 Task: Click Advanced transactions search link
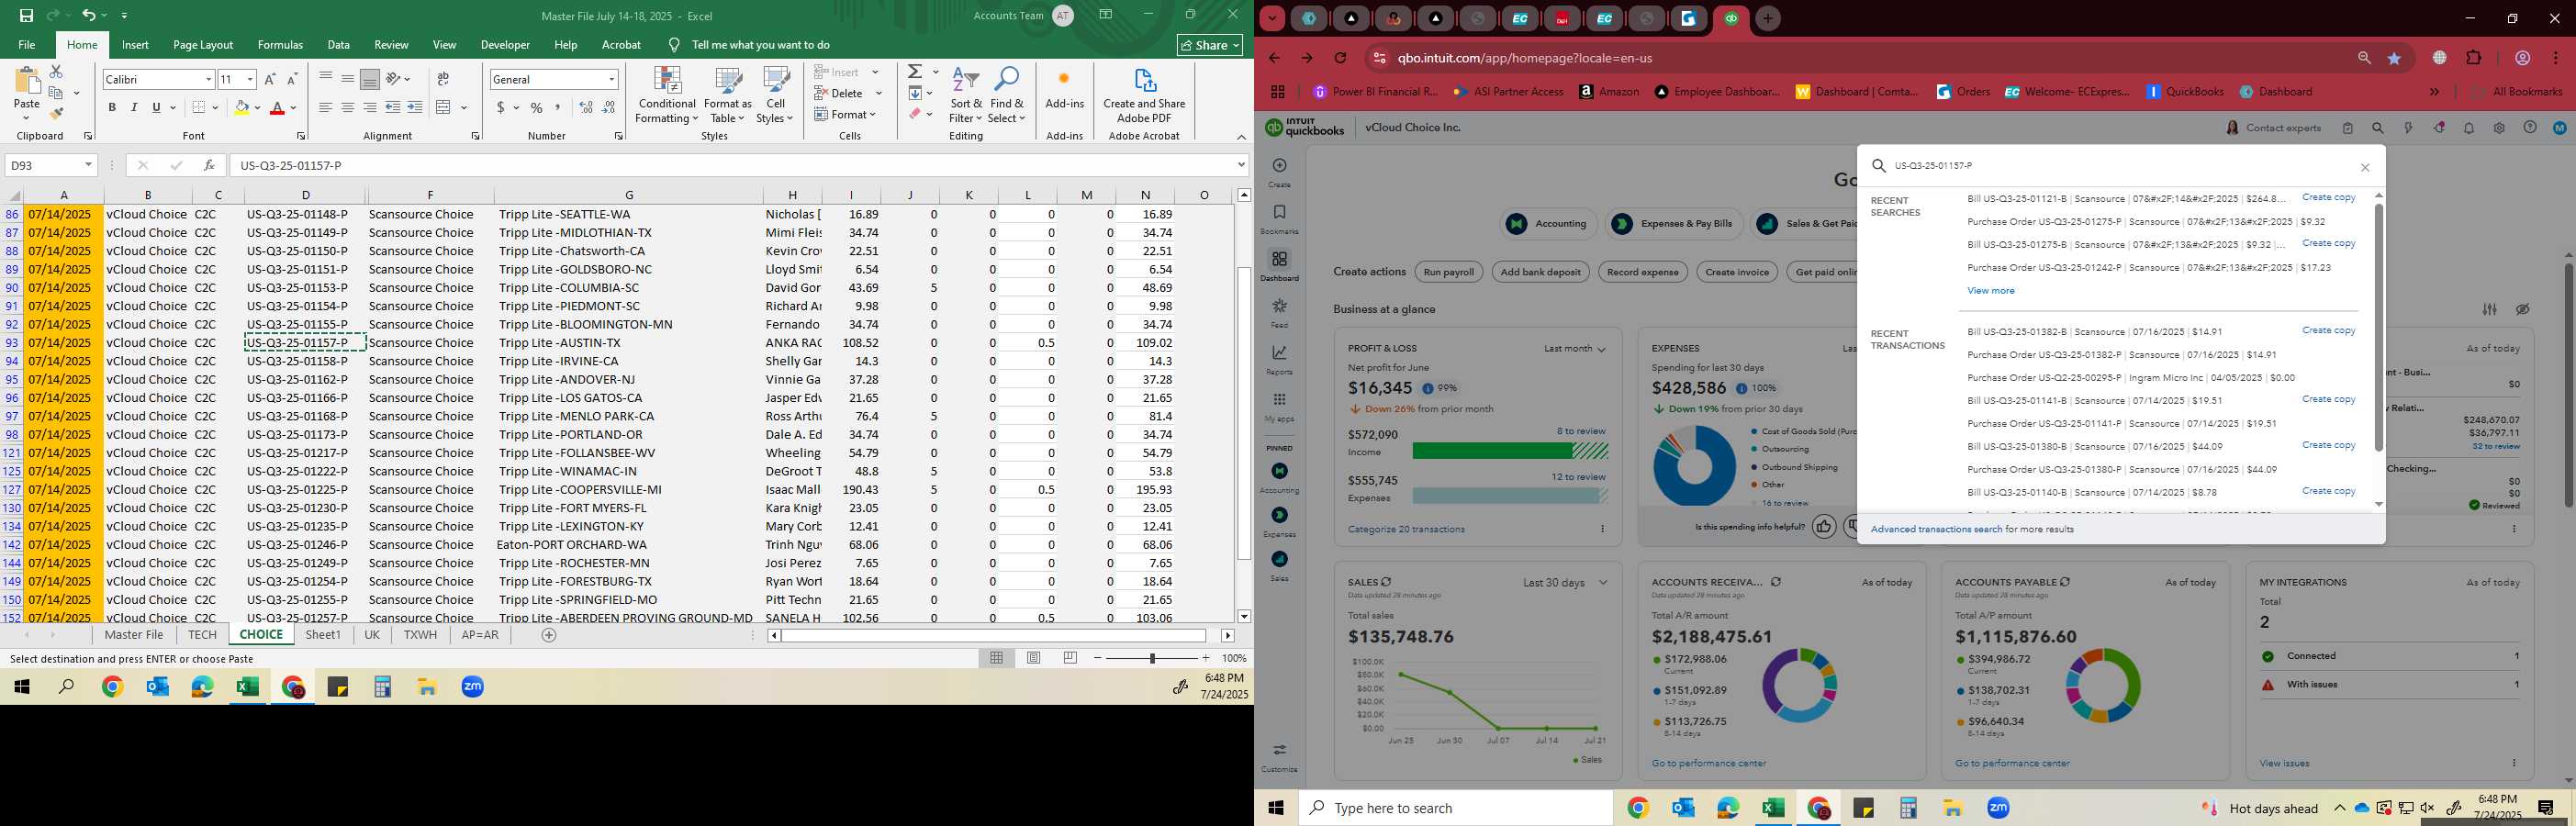[x=1936, y=530]
